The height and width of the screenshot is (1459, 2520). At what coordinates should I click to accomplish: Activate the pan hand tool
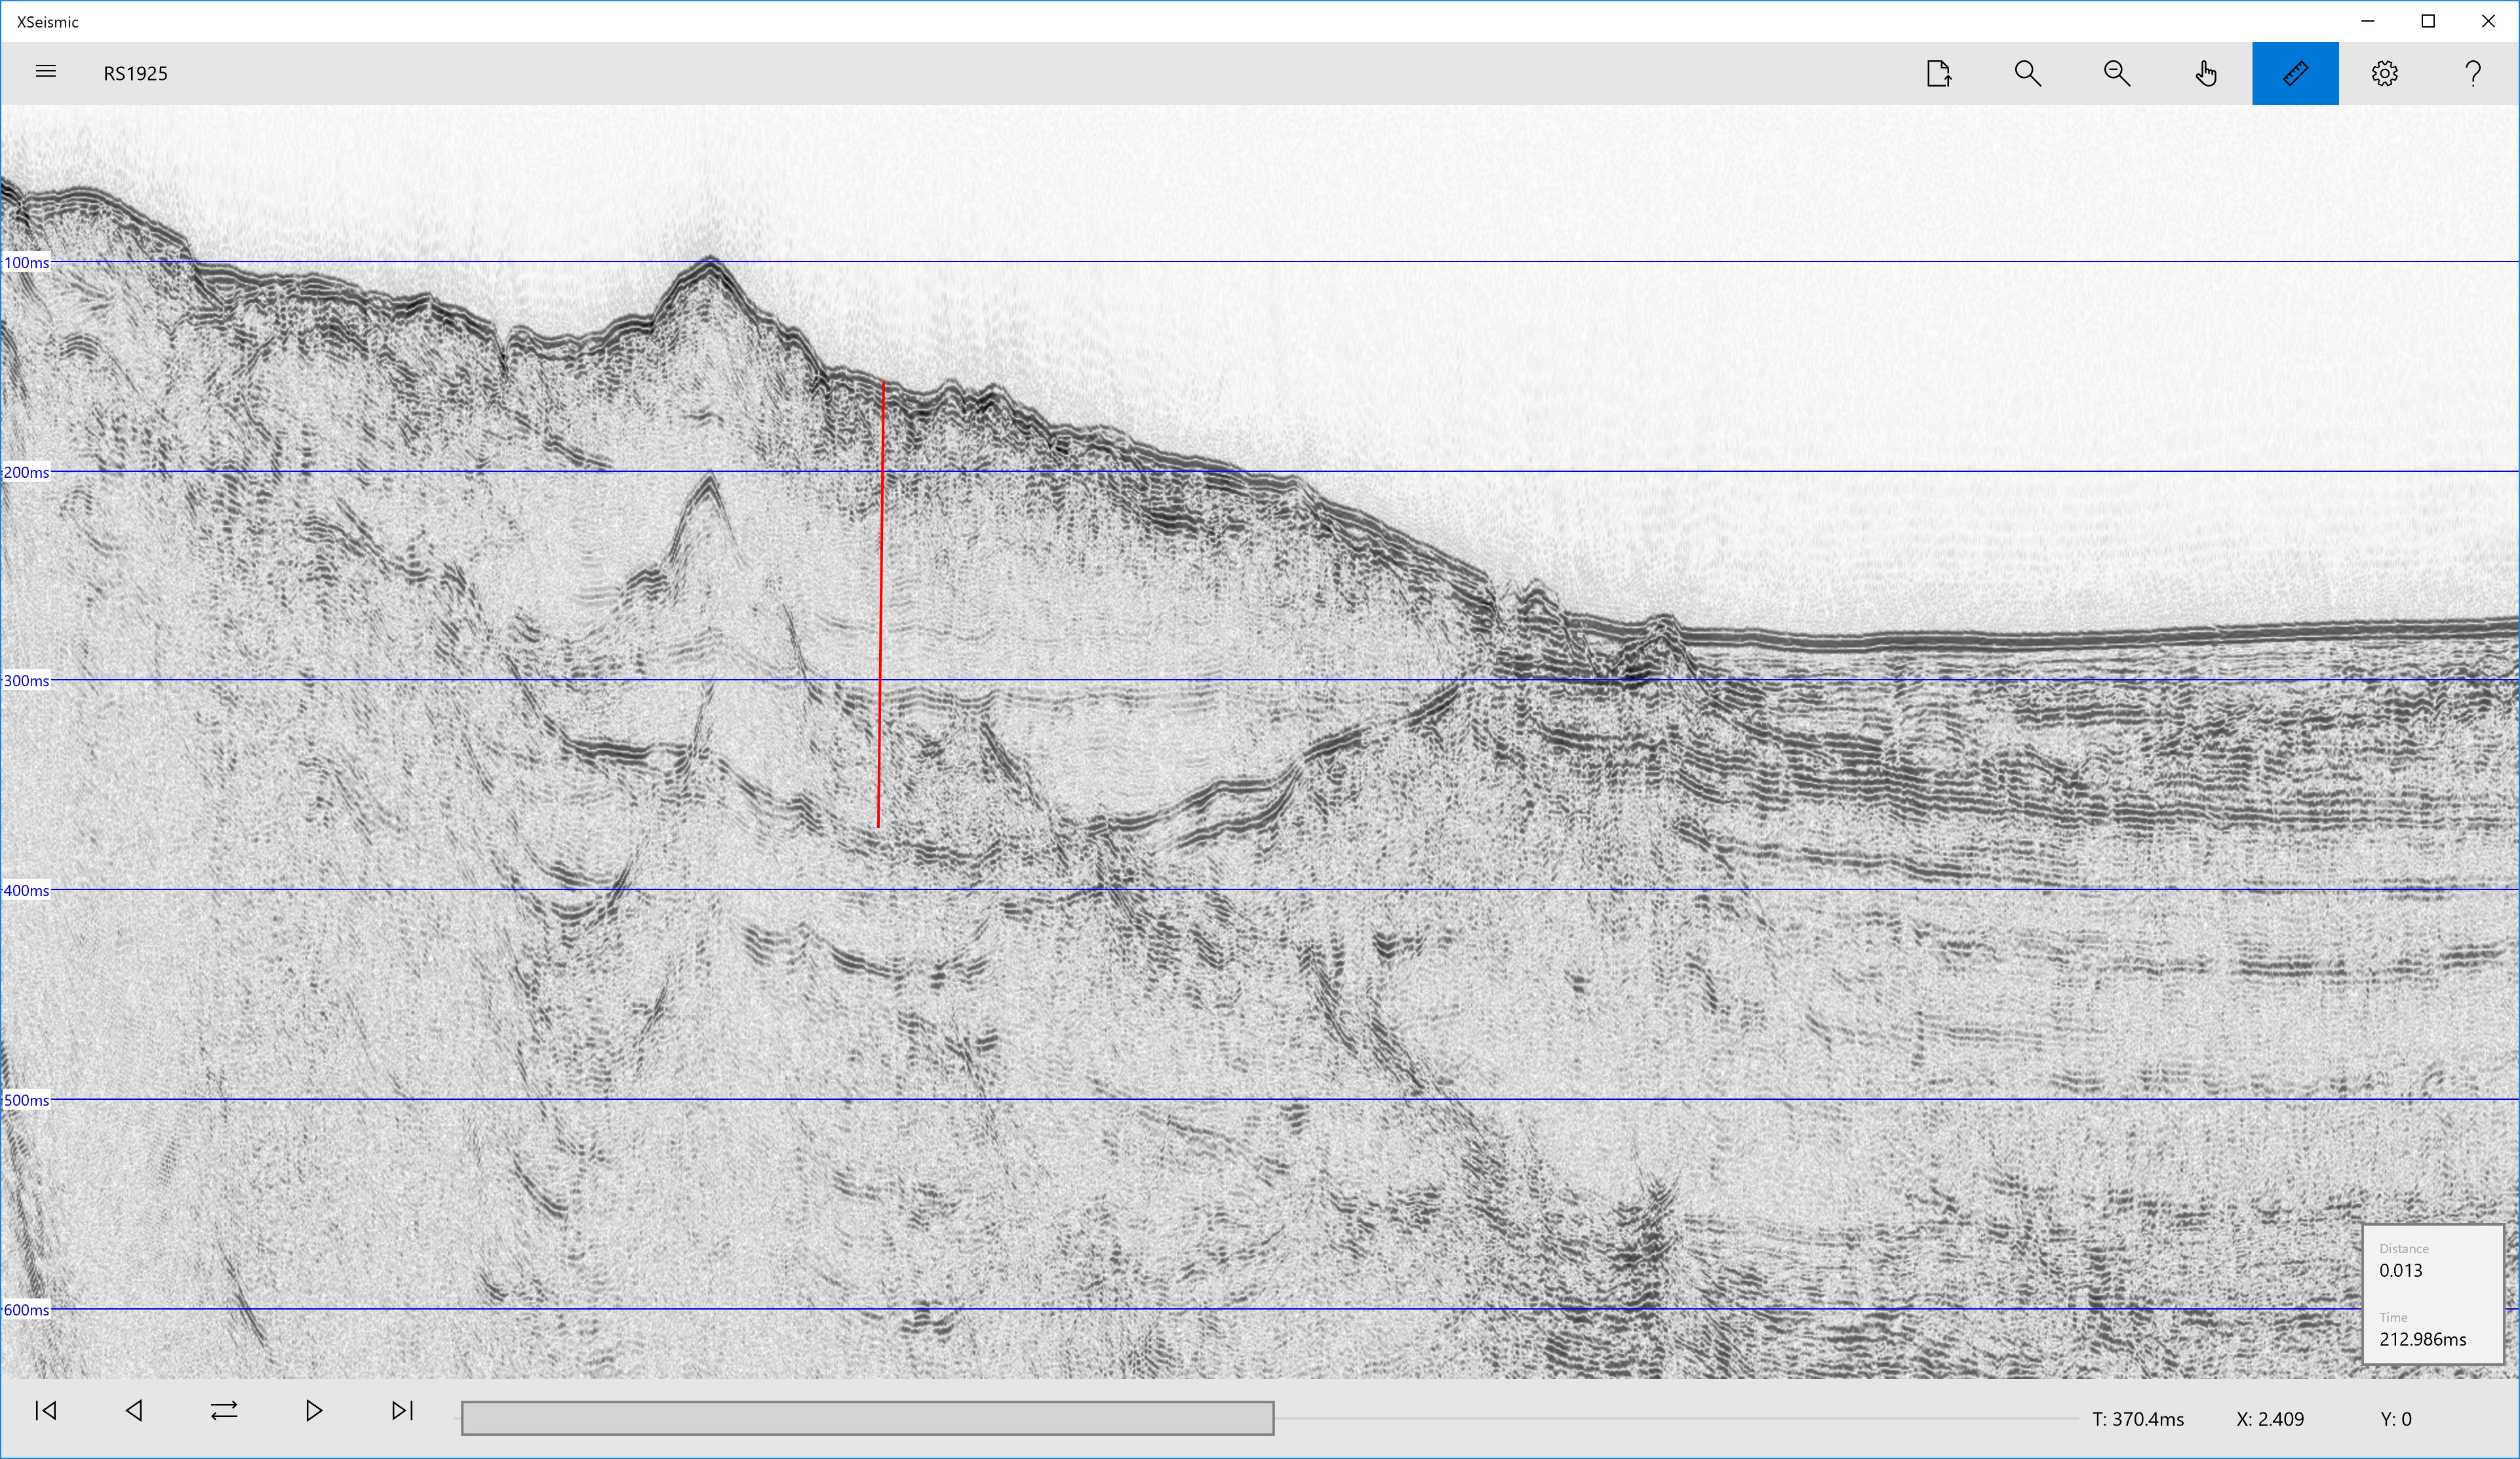click(2205, 73)
